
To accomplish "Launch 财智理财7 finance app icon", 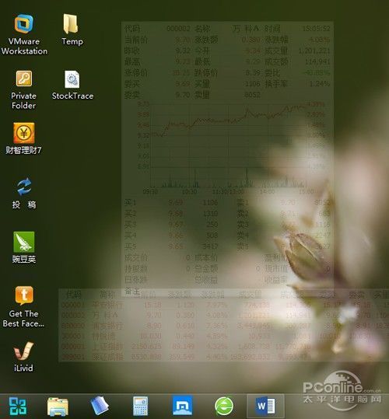I will tap(24, 138).
